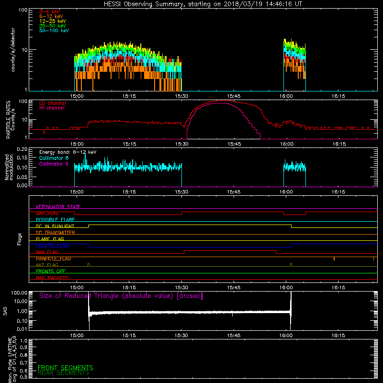Click the AA7_FLAG pulse near 16:00
This screenshot has width=383, height=383.
[x=291, y=265]
